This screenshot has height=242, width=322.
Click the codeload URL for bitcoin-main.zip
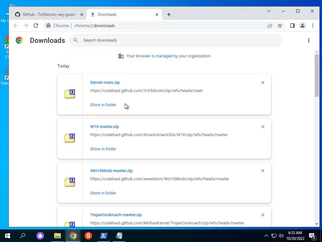(x=146, y=90)
